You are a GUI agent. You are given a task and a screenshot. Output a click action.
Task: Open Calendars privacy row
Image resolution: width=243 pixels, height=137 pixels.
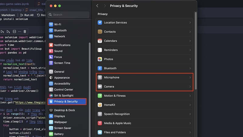(x=145, y=41)
